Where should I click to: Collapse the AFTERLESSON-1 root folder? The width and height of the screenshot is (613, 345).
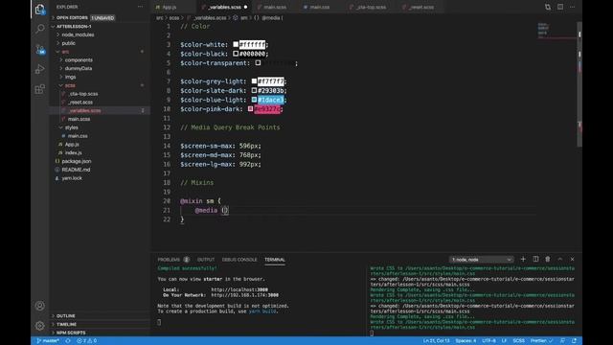74,26
